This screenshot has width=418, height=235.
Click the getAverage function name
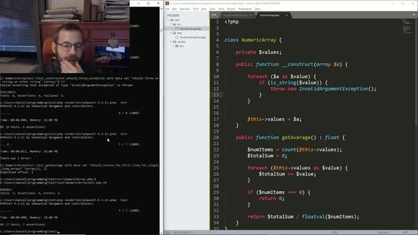coord(296,138)
